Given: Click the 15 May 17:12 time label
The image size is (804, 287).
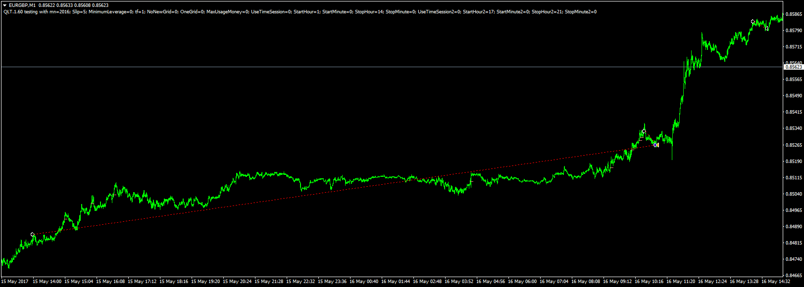Looking at the screenshot, I should (142, 282).
